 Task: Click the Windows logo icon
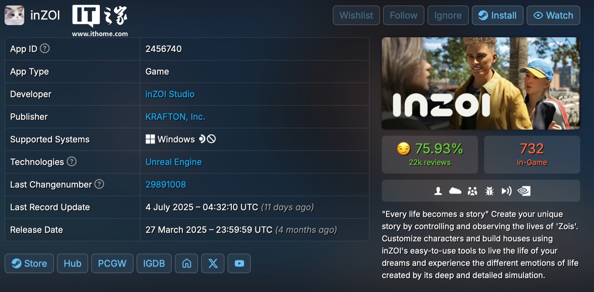[x=150, y=139]
